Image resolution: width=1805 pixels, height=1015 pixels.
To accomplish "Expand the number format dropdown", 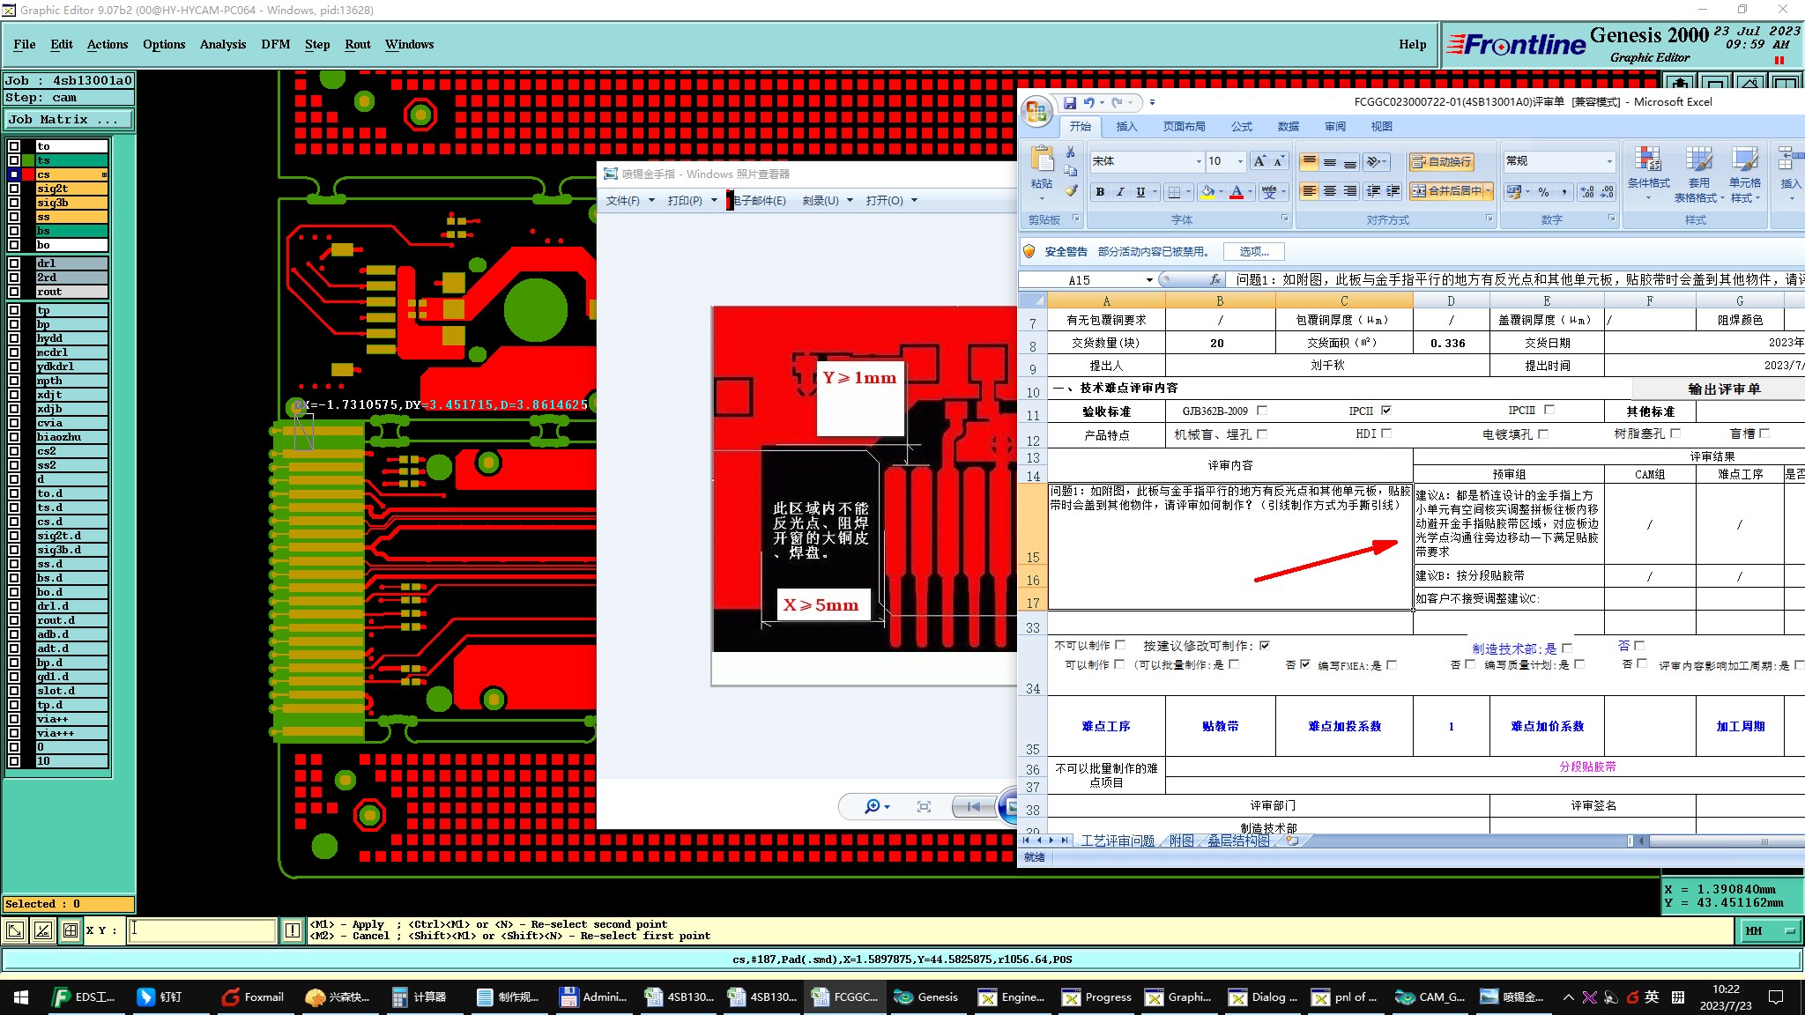I will [1608, 161].
